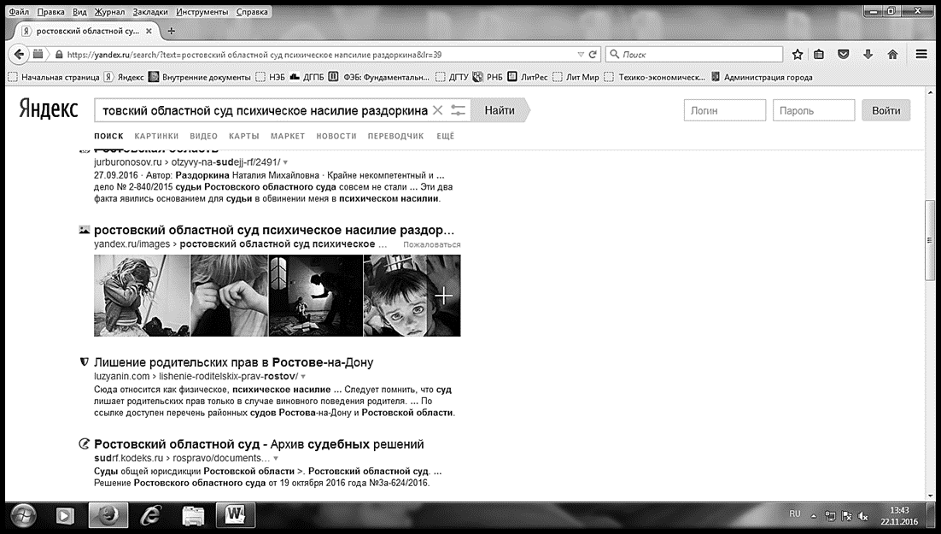Image resolution: width=941 pixels, height=534 pixels.
Task: Expand the jurburonosov.ru result options arrow
Action: click(x=286, y=162)
